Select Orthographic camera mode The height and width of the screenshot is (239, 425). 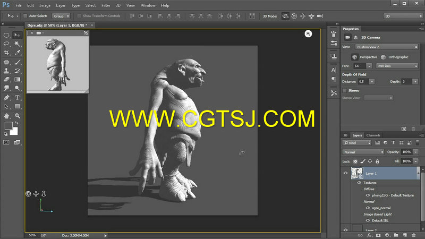click(395, 57)
